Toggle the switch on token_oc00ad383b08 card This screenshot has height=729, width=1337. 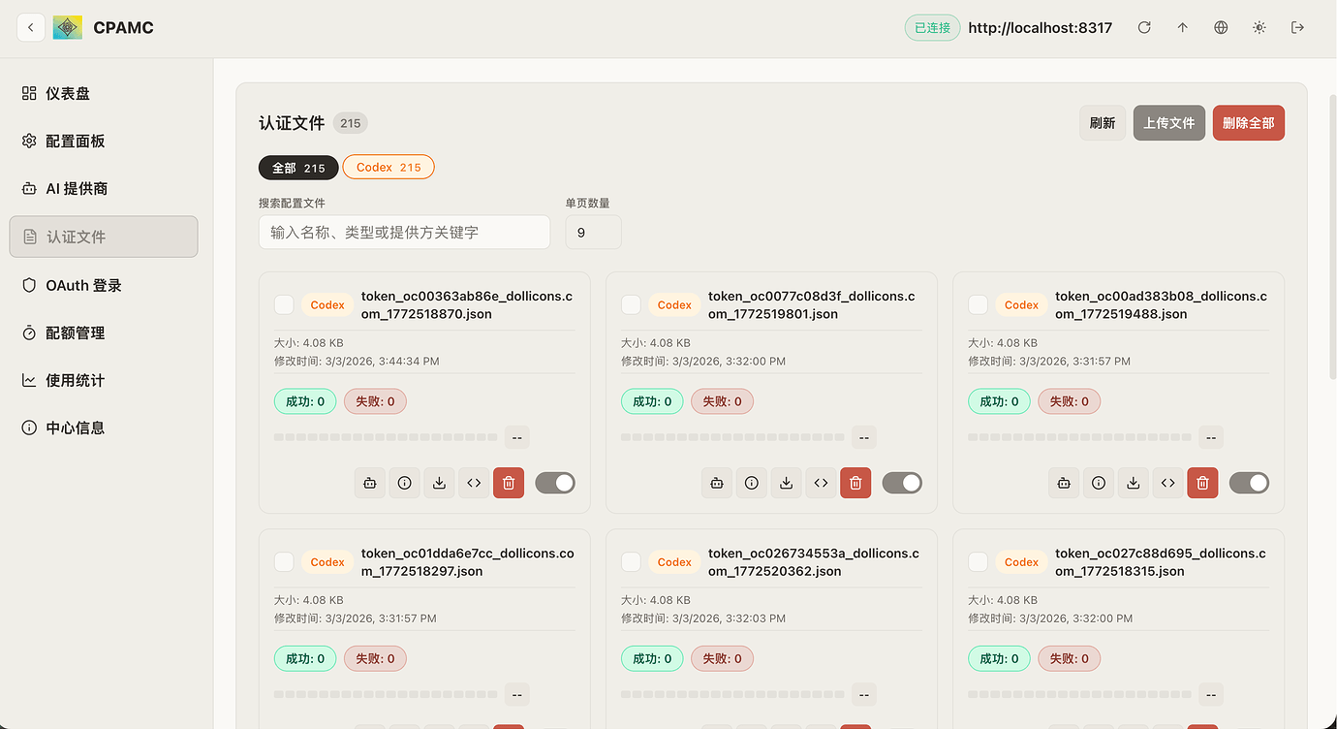[x=1249, y=483]
